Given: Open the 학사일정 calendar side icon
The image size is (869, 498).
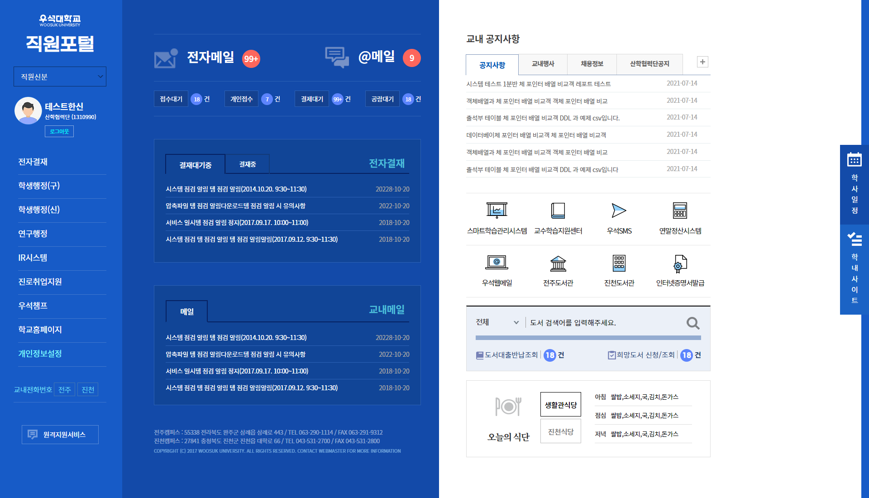Looking at the screenshot, I should (854, 160).
